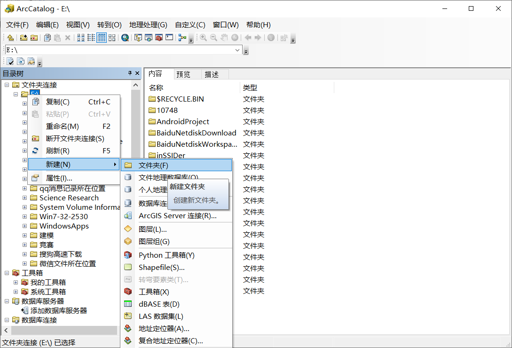
Task: Close the 目录树 panel
Action: point(137,73)
